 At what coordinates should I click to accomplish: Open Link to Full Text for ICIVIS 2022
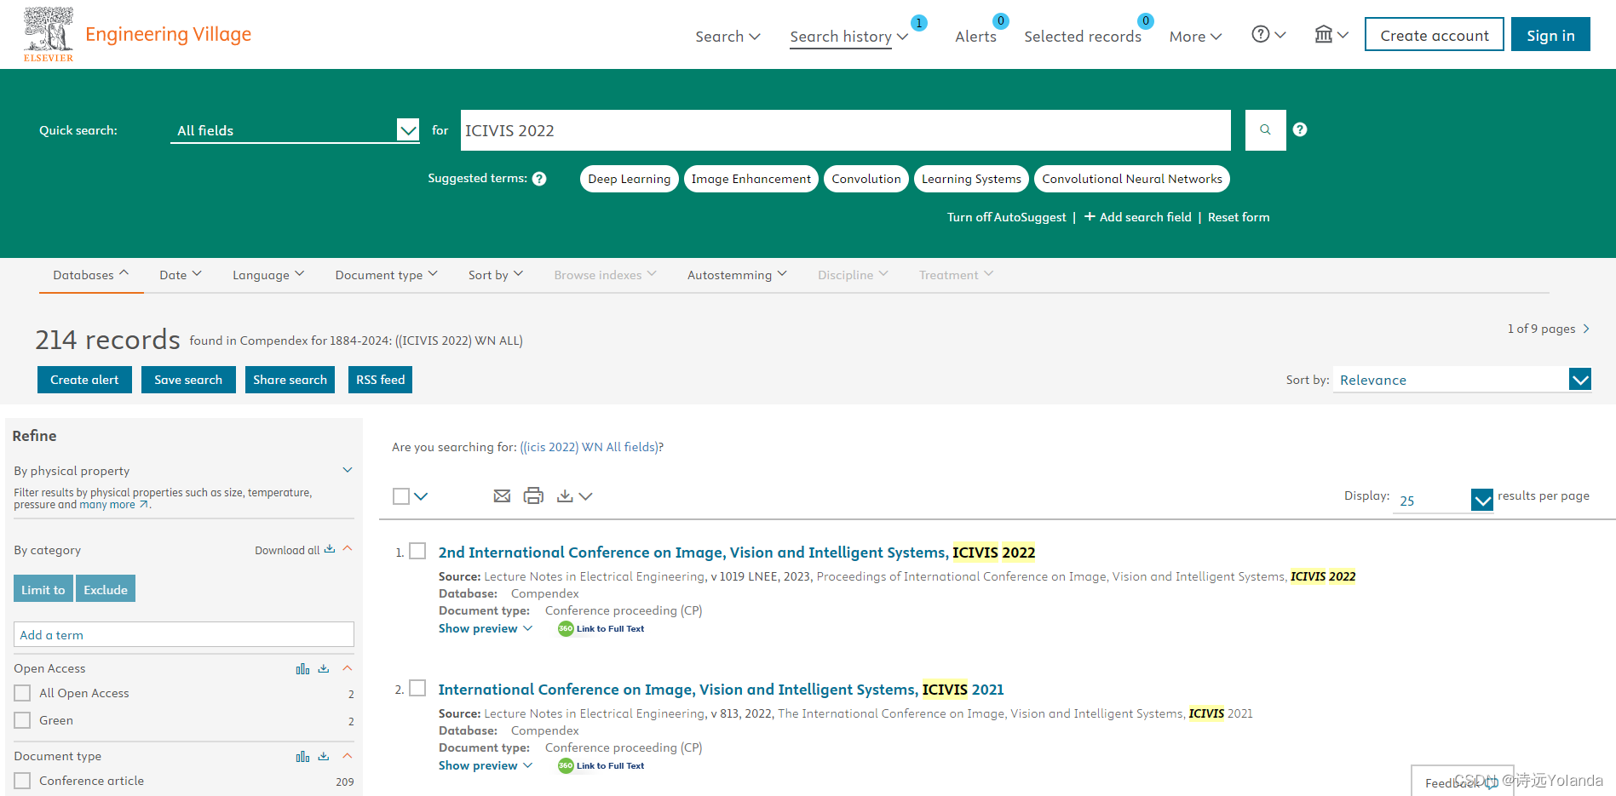(601, 629)
